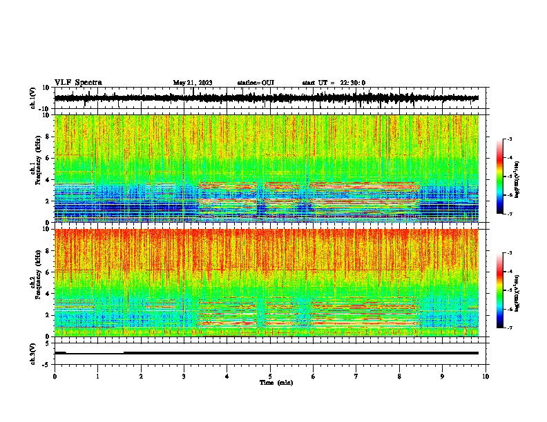Click time-axis tick label "2"

coord(141,376)
